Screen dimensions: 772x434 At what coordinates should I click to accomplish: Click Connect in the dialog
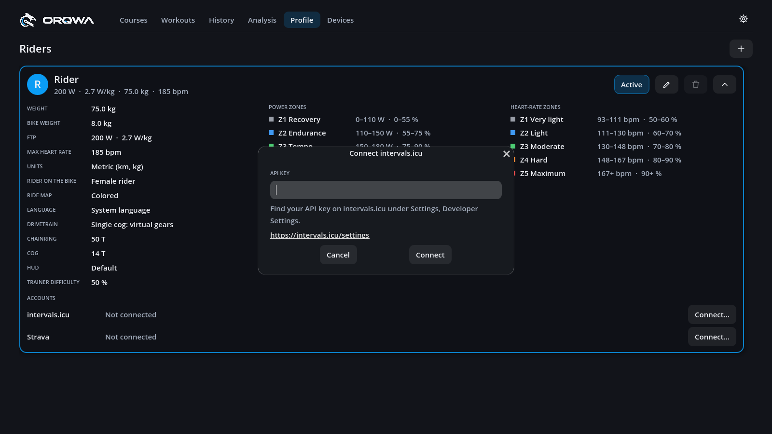430,255
